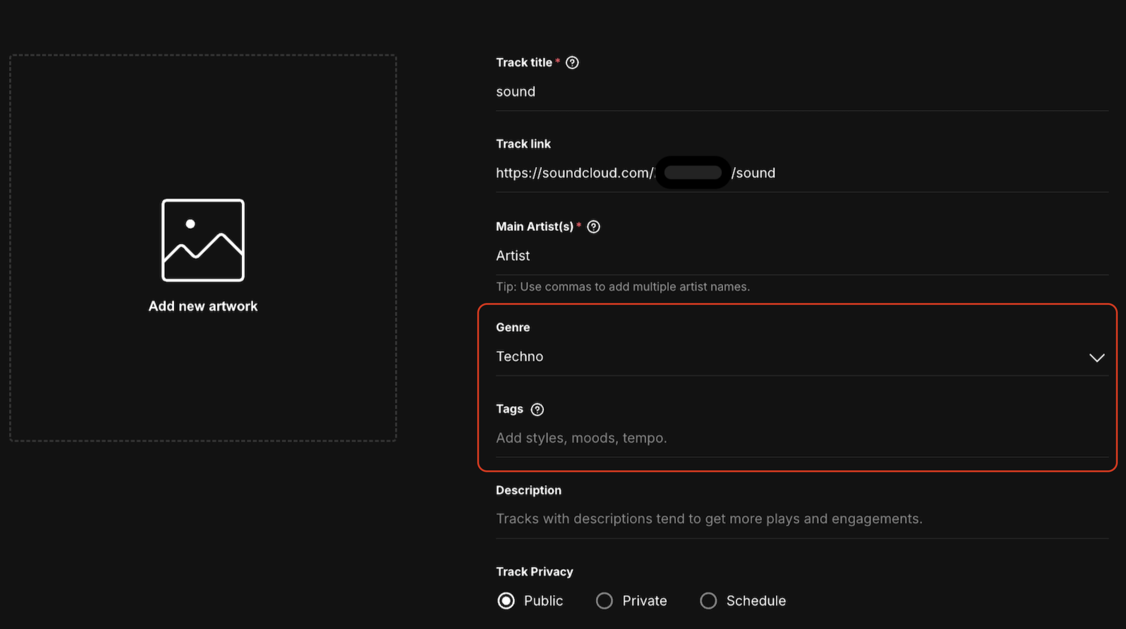The width and height of the screenshot is (1126, 629).
Task: Click the artwork image placeholder icon
Action: (203, 239)
